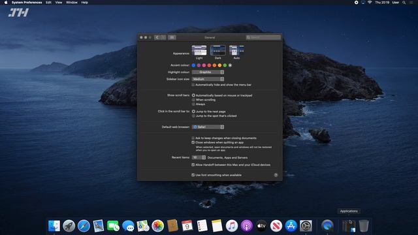Open Photos from the Dock

[x=158, y=226]
